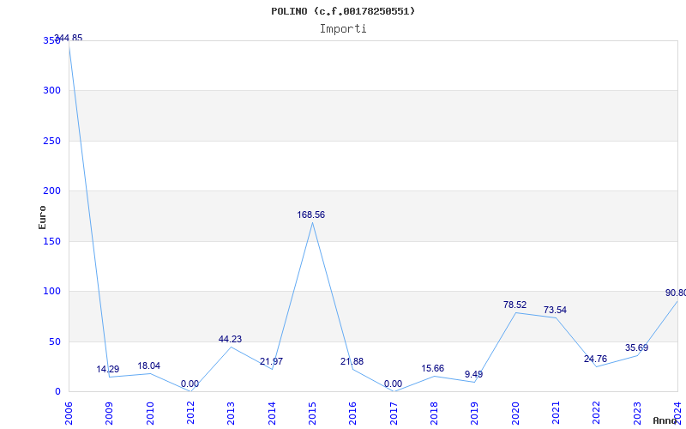
Task: Click the 344.85 data label
Action: (69, 38)
